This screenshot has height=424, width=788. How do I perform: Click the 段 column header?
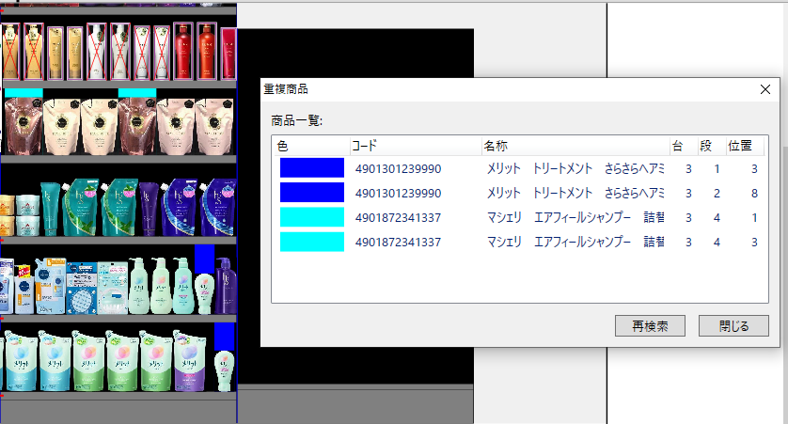[x=710, y=146]
